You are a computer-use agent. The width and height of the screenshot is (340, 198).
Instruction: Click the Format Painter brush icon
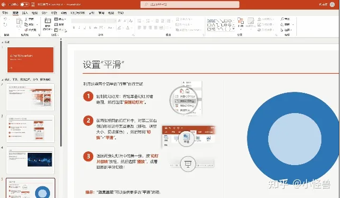[27, 30]
